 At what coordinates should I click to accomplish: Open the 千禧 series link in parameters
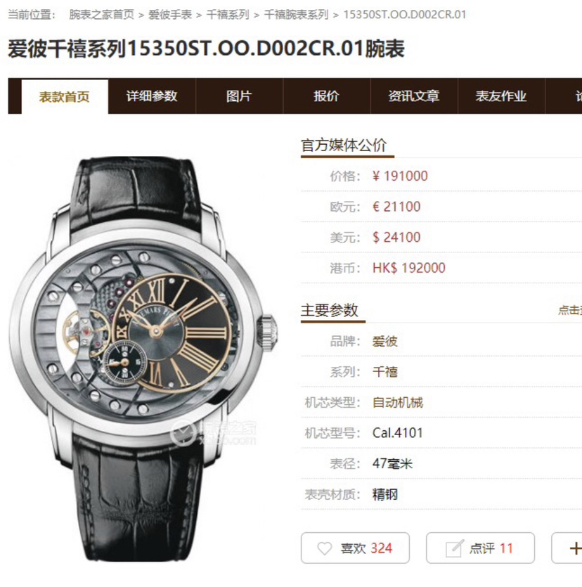point(384,372)
